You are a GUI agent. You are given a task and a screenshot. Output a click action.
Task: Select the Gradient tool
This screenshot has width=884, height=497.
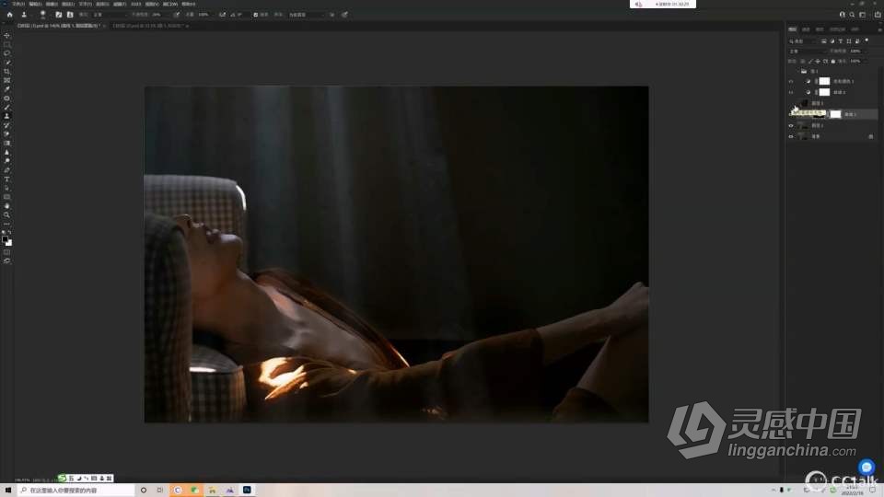(6, 144)
